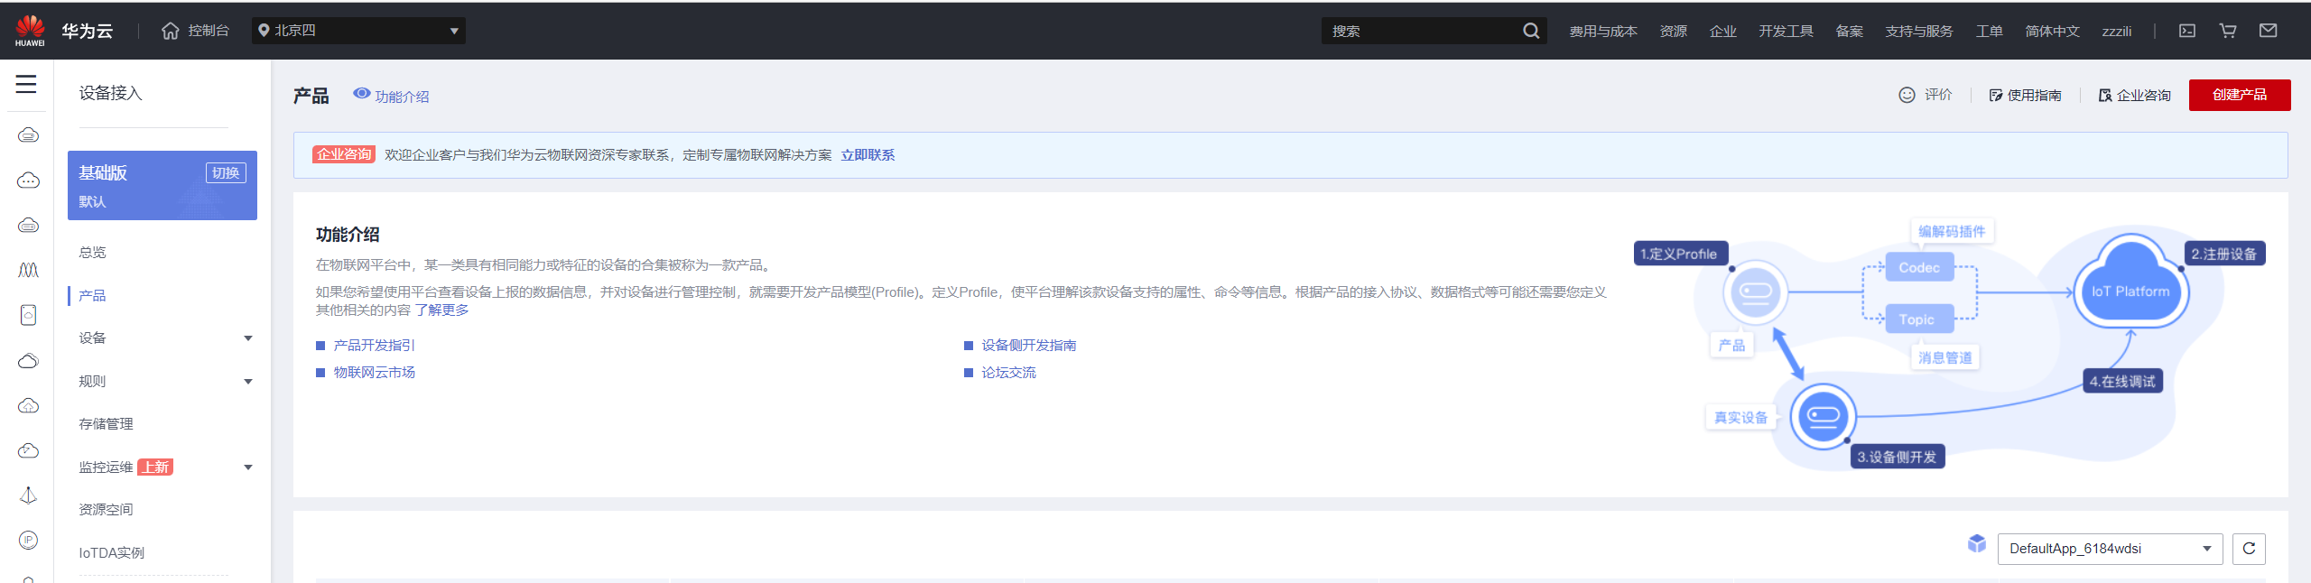Click the cloud with three dots icon
Screen dimensions: 2311x583
pyautogui.click(x=28, y=180)
